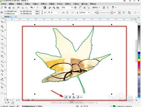
Task: Open the start arrowhead dropdown
Action: [97, 12]
